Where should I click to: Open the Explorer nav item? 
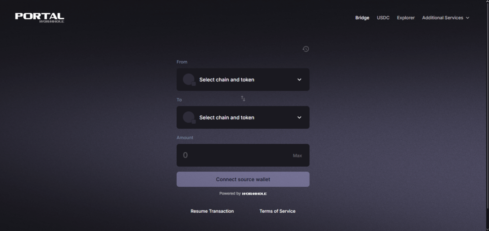tap(406, 18)
